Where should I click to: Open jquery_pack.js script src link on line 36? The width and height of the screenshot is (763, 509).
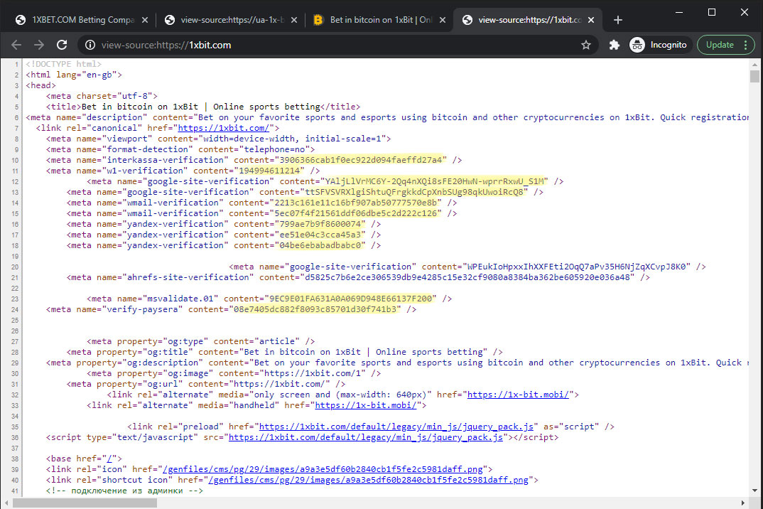(366, 437)
